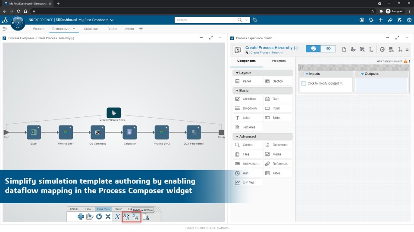Viewport: 414px width, 232px height.
Task: Open the help question mark icon
Action: pyautogui.click(x=409, y=20)
